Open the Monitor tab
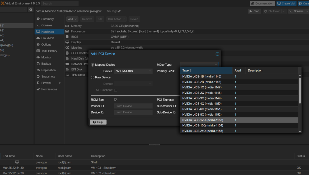The height and width of the screenshot is (175, 309). tap(49, 57)
